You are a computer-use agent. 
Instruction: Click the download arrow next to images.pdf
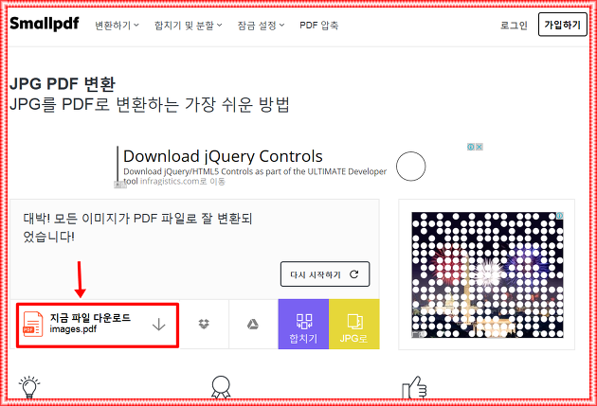pos(158,325)
